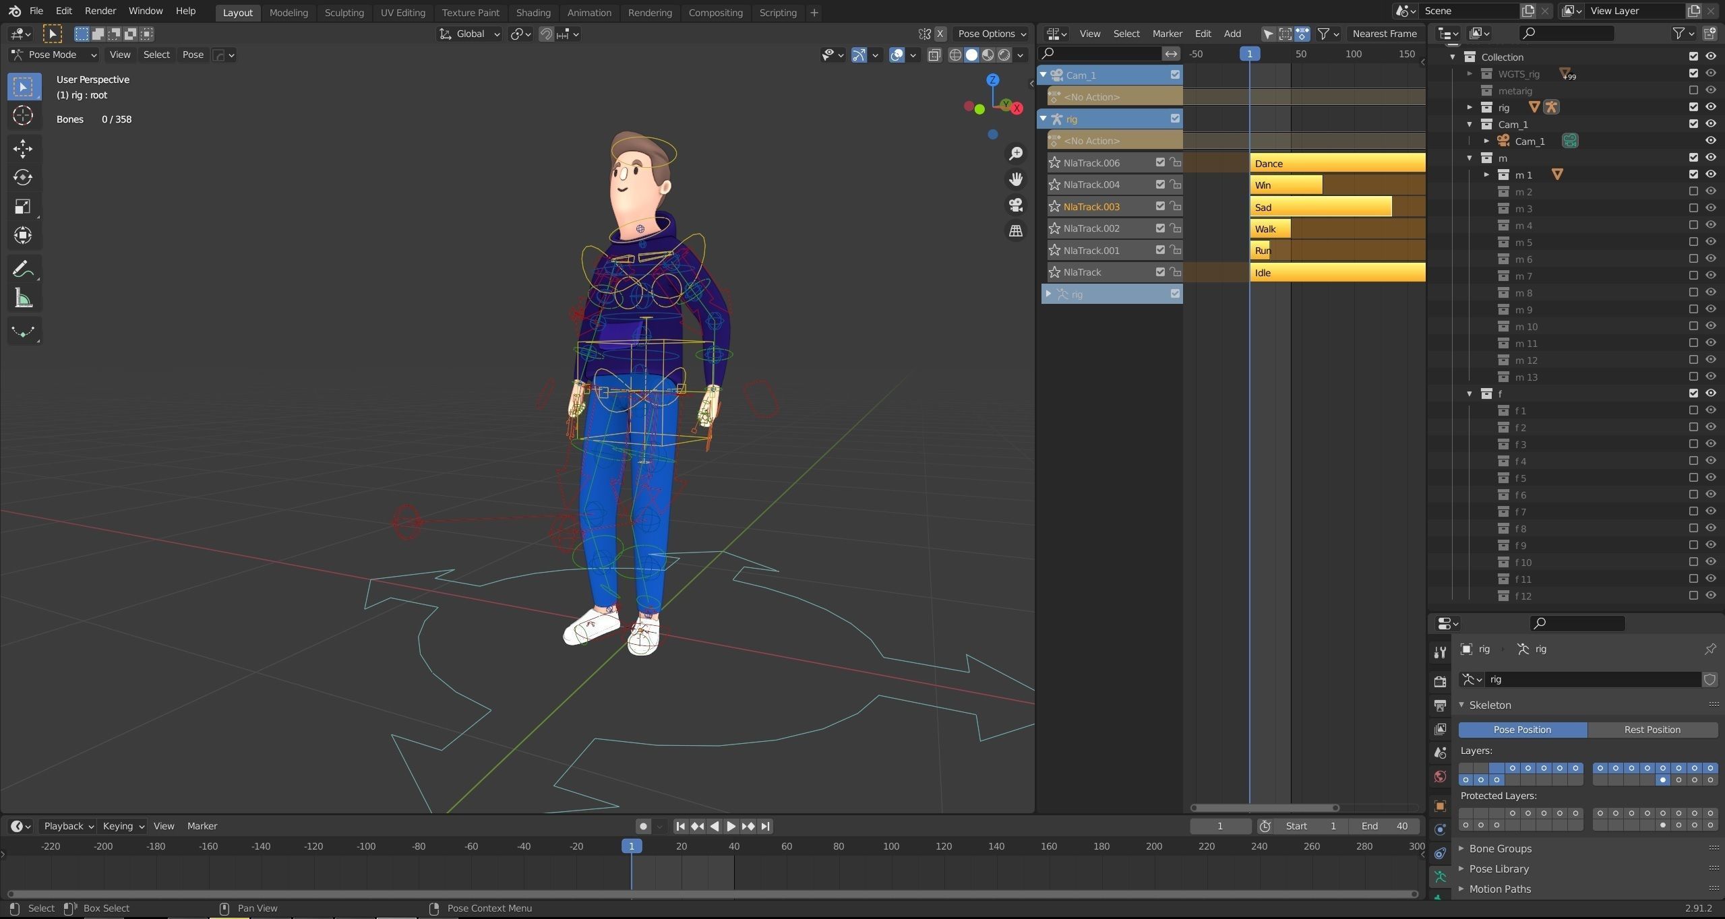Expand the Bone Groups panel
This screenshot has width=1725, height=919.
(x=1500, y=848)
